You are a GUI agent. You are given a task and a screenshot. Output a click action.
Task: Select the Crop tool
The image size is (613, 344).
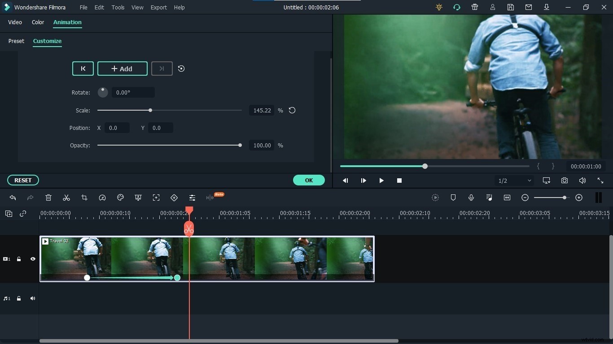coord(84,198)
